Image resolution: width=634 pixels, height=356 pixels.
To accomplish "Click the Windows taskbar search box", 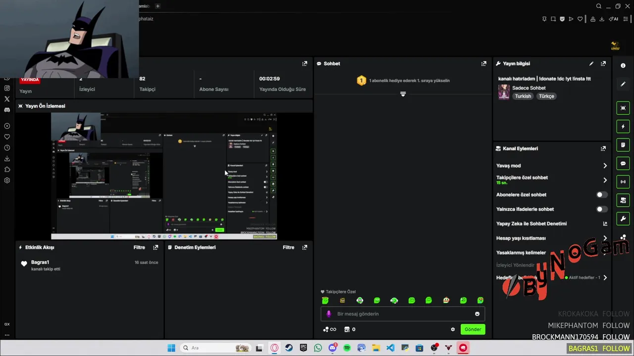I will coord(215,348).
